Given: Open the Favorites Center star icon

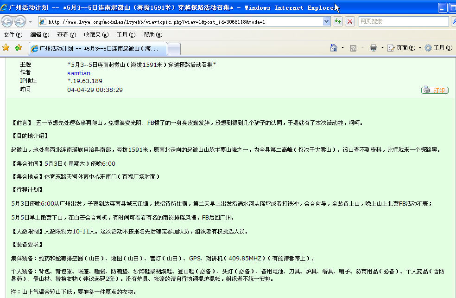Looking at the screenshot, I should (6, 48).
